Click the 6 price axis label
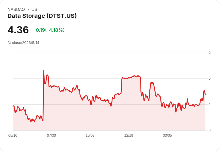Screen dimensions: 219x151 tap(209, 53)
